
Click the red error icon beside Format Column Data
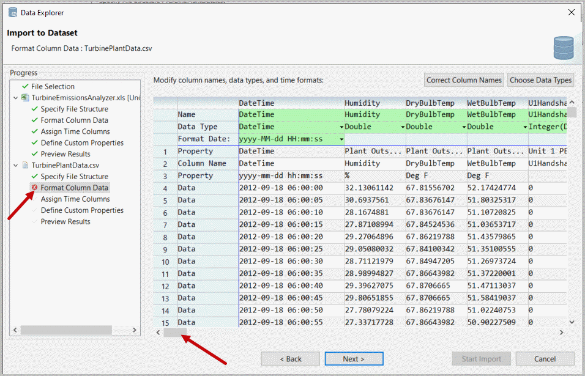34,188
